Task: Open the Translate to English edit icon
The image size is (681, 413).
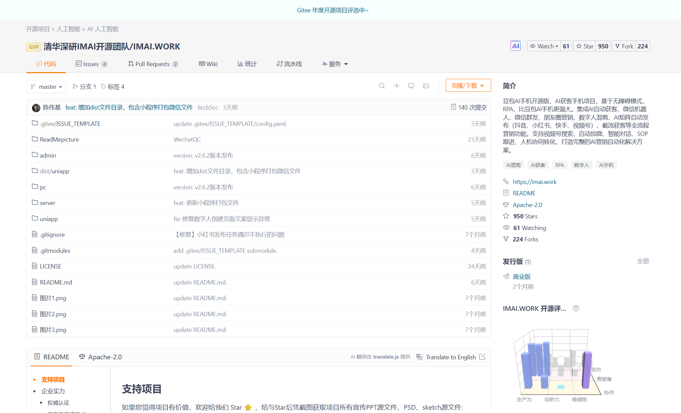Action: (x=482, y=357)
